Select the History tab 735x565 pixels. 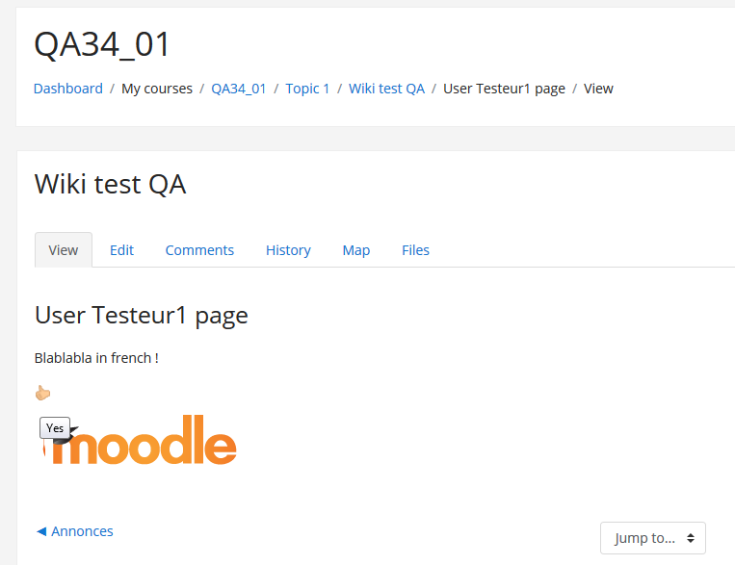pos(288,250)
